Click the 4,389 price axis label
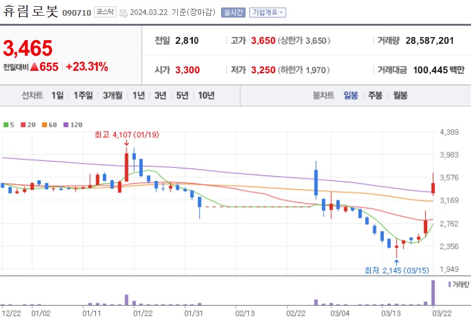 point(449,132)
